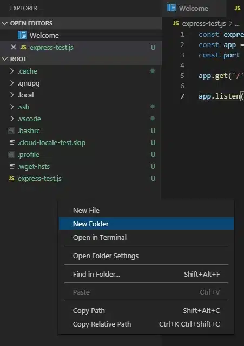
Task: Close express-test.js in Open Editors
Action: click(x=14, y=47)
